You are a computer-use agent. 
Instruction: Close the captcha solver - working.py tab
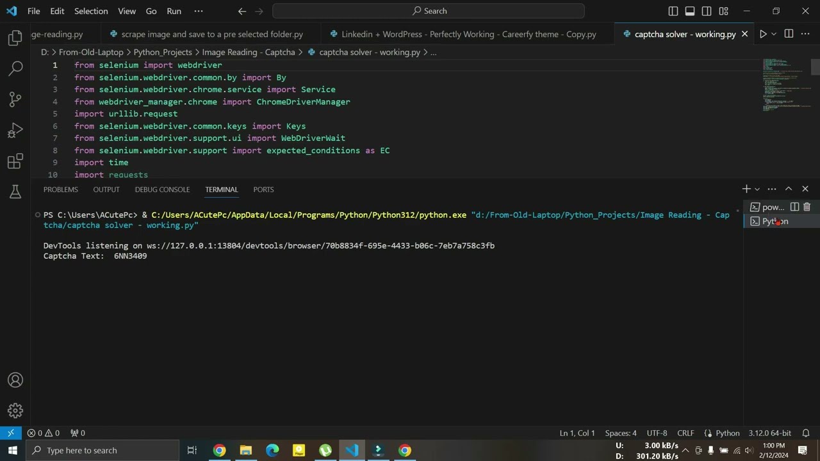744,34
